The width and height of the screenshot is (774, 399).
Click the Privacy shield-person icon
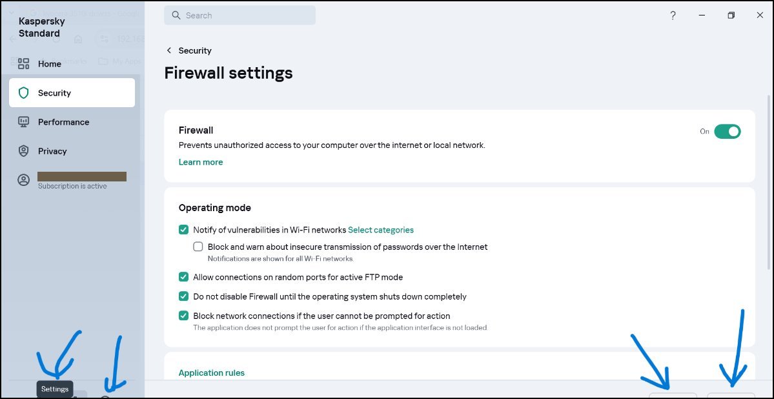pos(23,151)
